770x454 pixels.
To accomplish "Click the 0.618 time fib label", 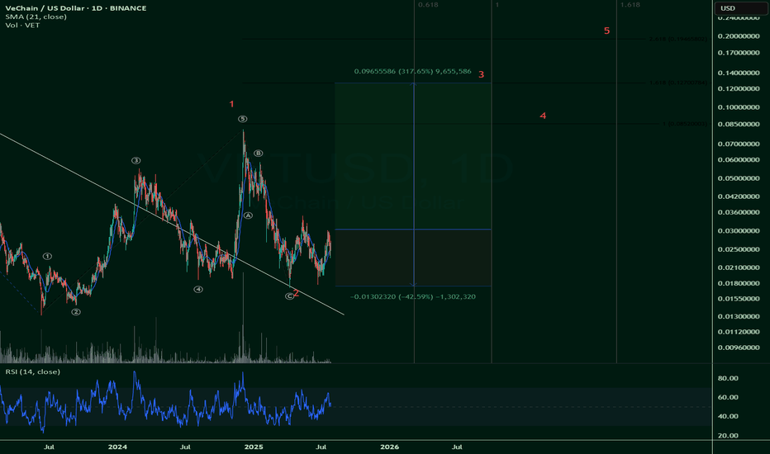I will coord(428,4).
